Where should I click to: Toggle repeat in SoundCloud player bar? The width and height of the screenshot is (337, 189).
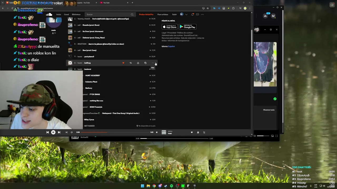72,132
